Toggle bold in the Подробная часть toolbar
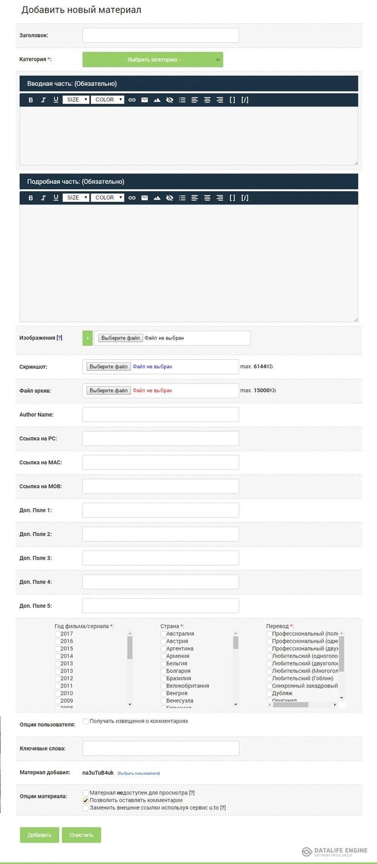The image size is (377, 864). pos(31,198)
